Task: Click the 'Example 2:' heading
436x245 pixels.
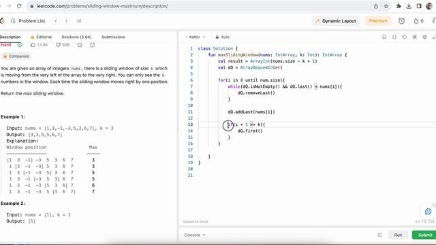Action: pyautogui.click(x=13, y=203)
